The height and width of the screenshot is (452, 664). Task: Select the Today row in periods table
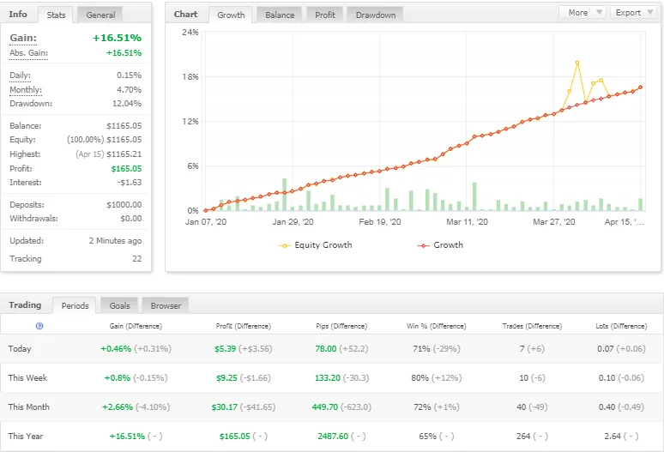pos(21,349)
